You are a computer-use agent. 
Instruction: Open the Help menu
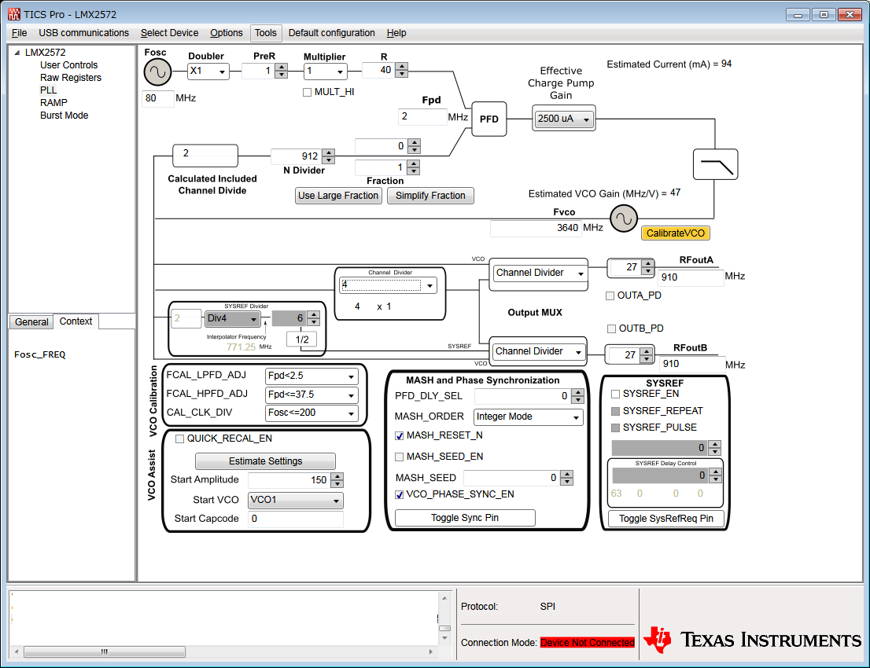[x=396, y=33]
